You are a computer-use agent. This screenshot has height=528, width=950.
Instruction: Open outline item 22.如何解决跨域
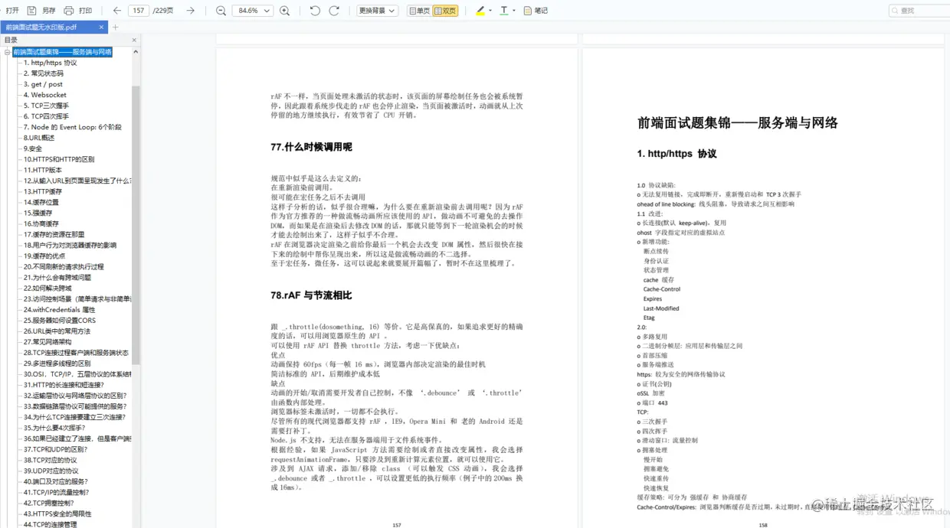(47, 288)
